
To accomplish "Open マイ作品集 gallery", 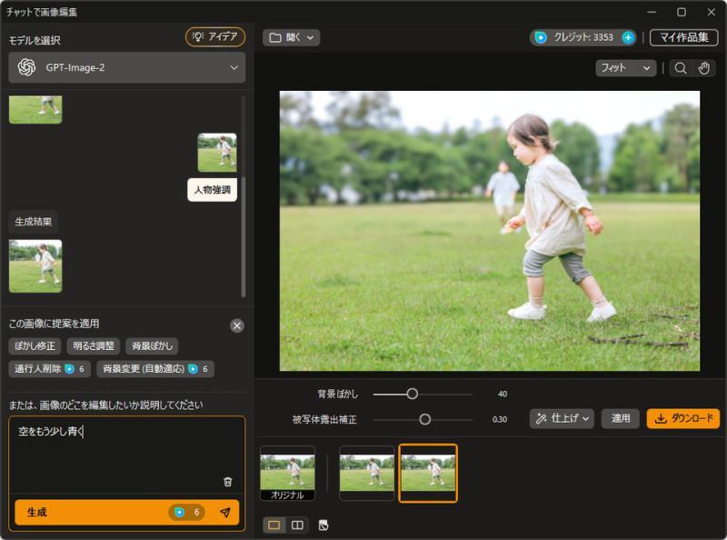I will point(684,37).
